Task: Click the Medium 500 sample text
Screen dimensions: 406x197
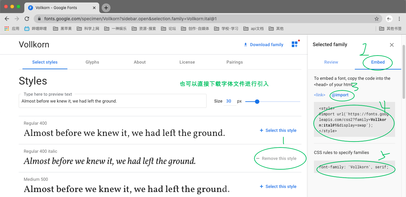Action: 127,189
